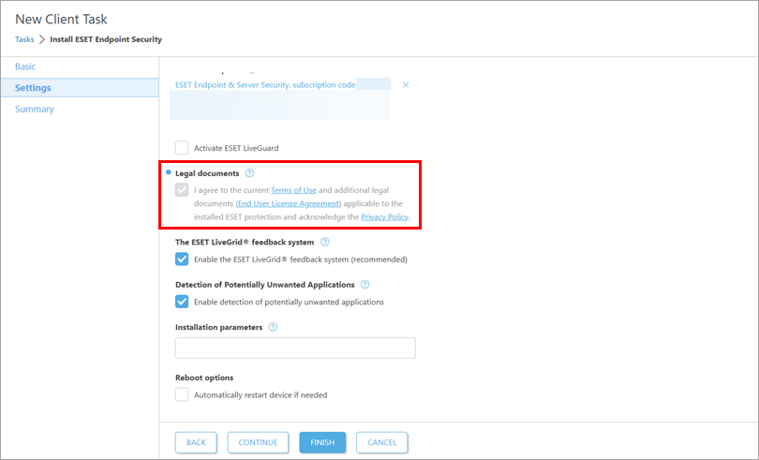The width and height of the screenshot is (759, 460).
Task: Check Automatically restart device if needed
Action: coord(182,394)
